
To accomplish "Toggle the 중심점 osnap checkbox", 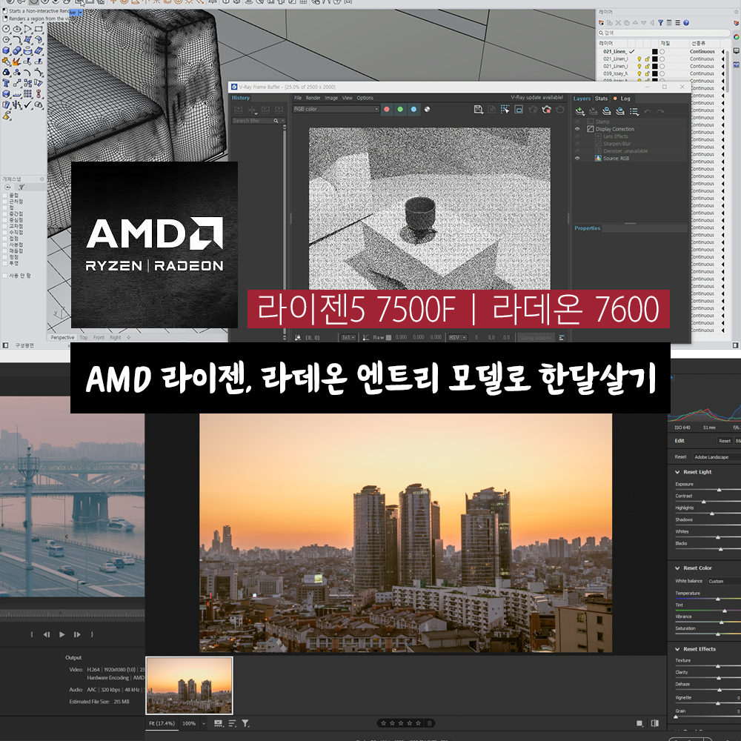I will [x=4, y=220].
